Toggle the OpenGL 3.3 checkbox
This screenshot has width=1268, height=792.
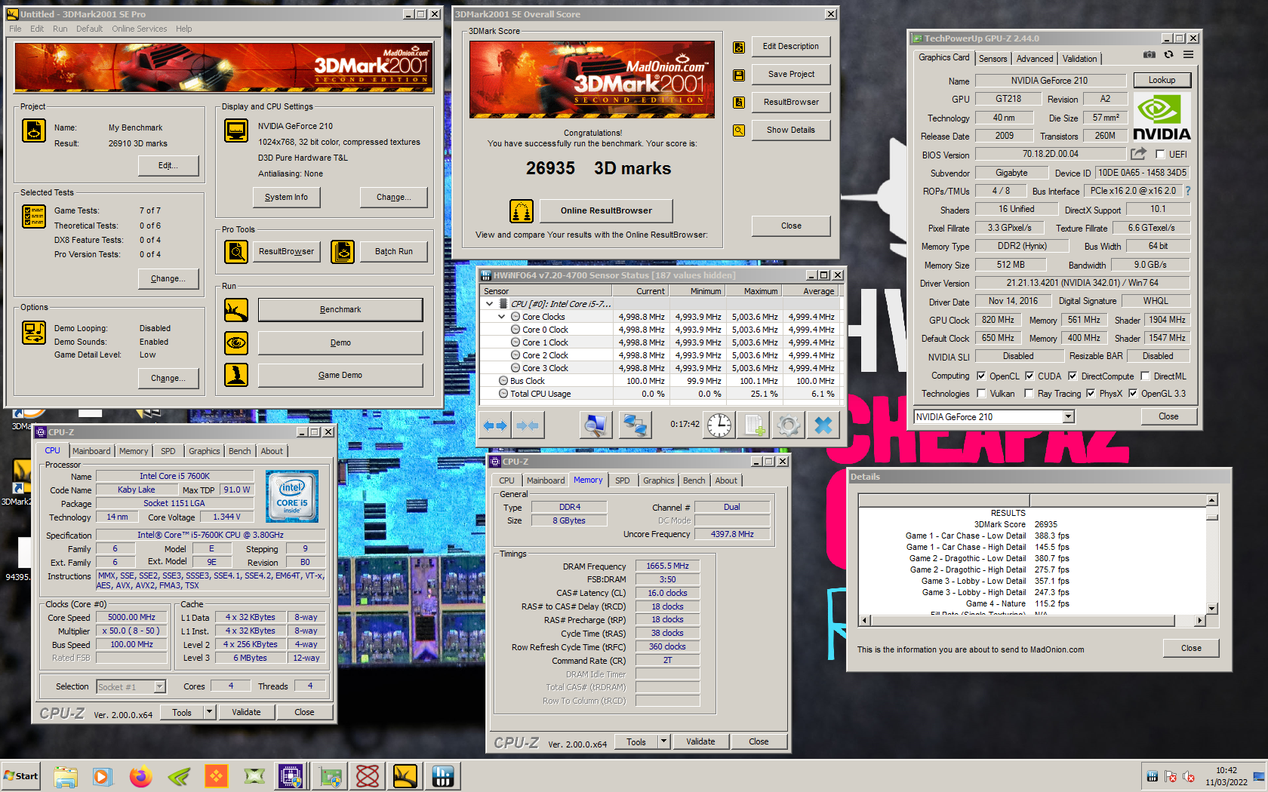click(1132, 393)
